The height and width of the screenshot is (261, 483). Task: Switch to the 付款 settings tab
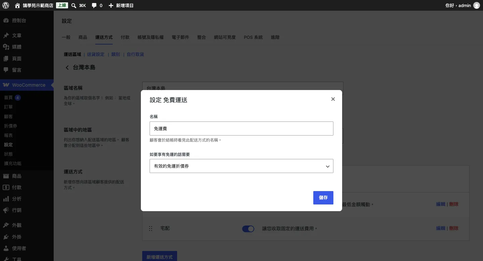pos(125,37)
